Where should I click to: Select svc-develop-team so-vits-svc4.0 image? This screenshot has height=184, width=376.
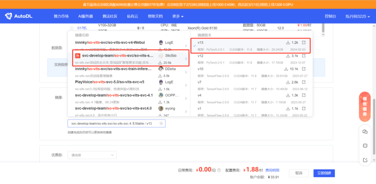point(129,111)
